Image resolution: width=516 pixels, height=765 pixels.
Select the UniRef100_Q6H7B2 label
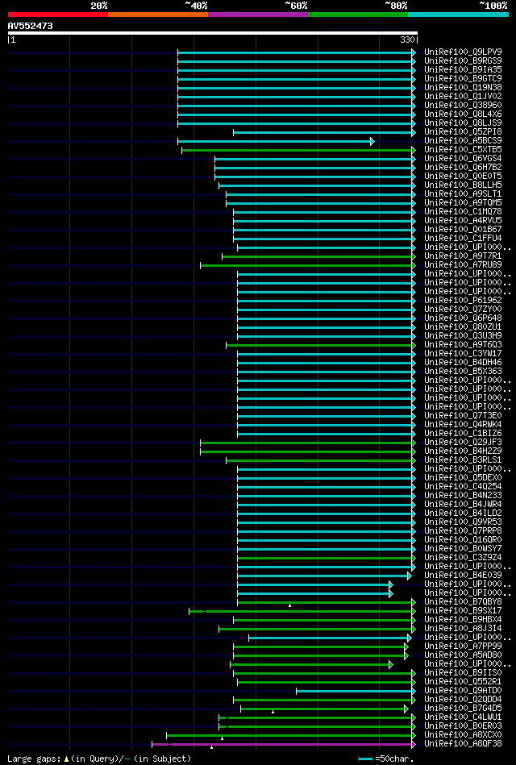click(463, 168)
